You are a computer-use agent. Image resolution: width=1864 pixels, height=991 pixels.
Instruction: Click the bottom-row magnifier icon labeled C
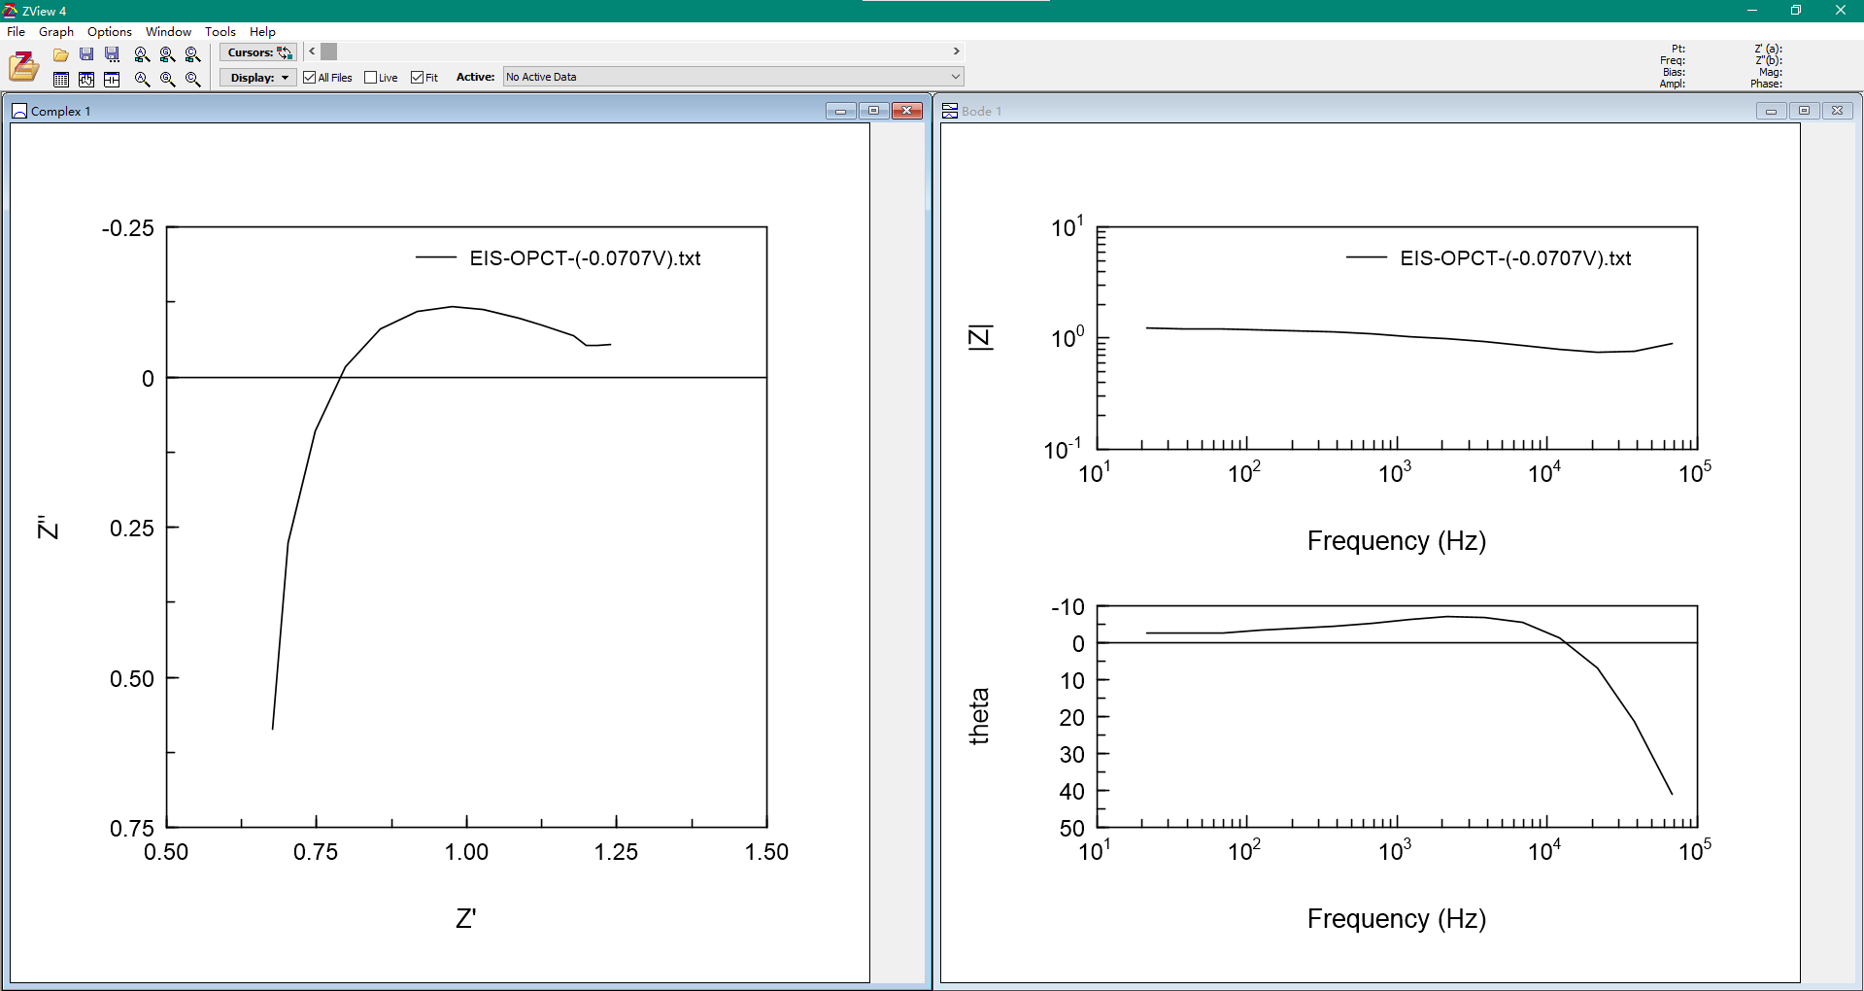(x=192, y=80)
